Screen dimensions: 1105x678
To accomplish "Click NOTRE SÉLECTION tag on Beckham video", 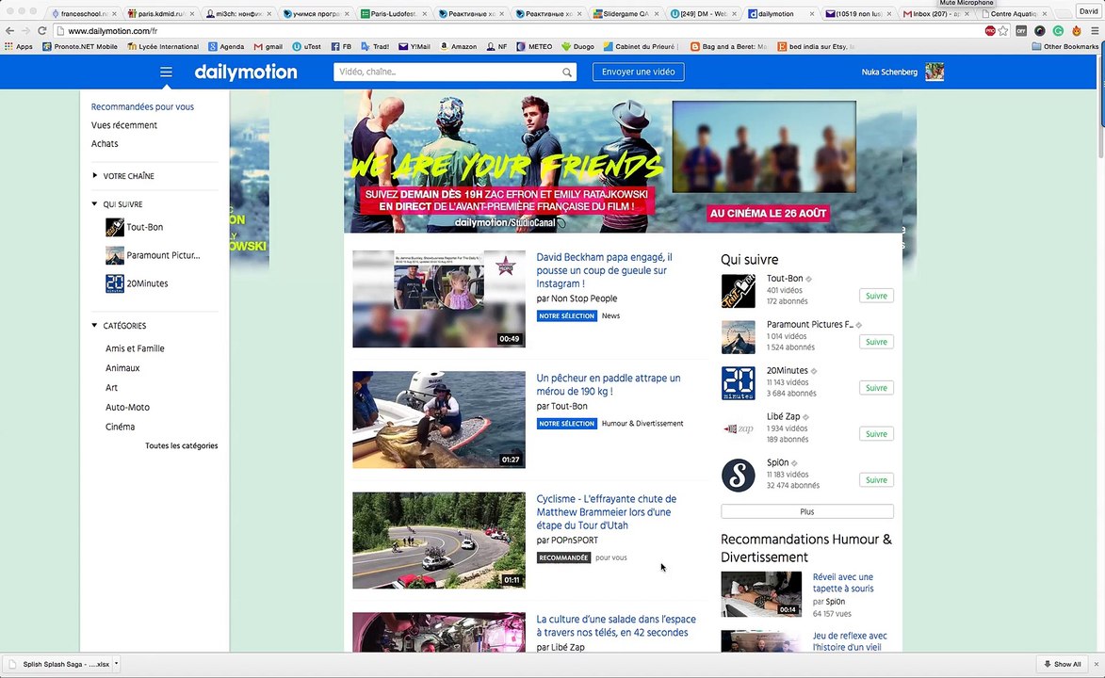I will click(566, 315).
